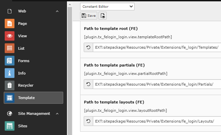Reset the layouts path to default
Image resolution: width=221 pixels, height=135 pixels.
coord(88,121)
